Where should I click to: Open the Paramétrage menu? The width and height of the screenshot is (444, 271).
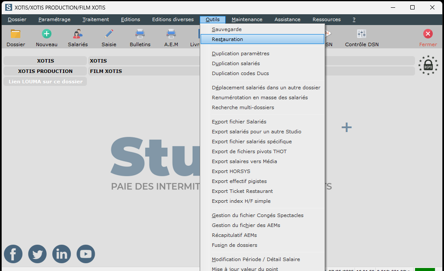(54, 19)
